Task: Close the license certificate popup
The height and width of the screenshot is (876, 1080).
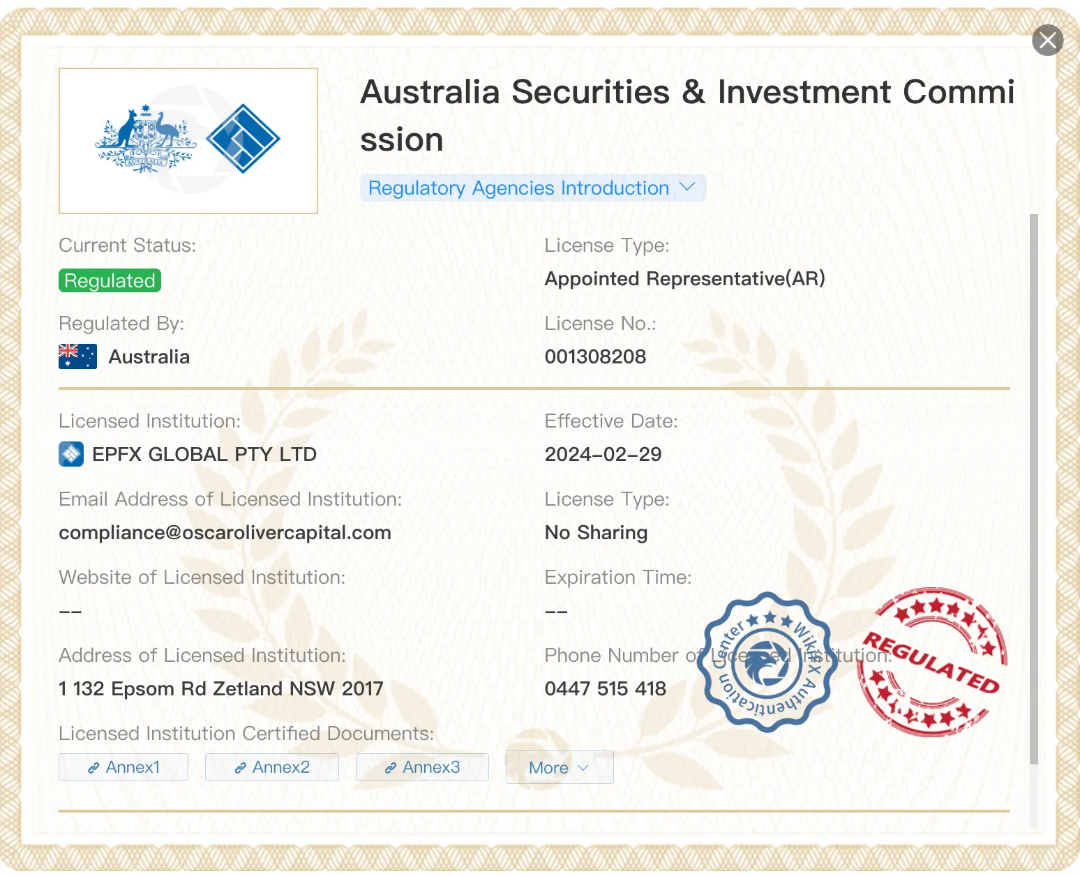Action: tap(1047, 40)
